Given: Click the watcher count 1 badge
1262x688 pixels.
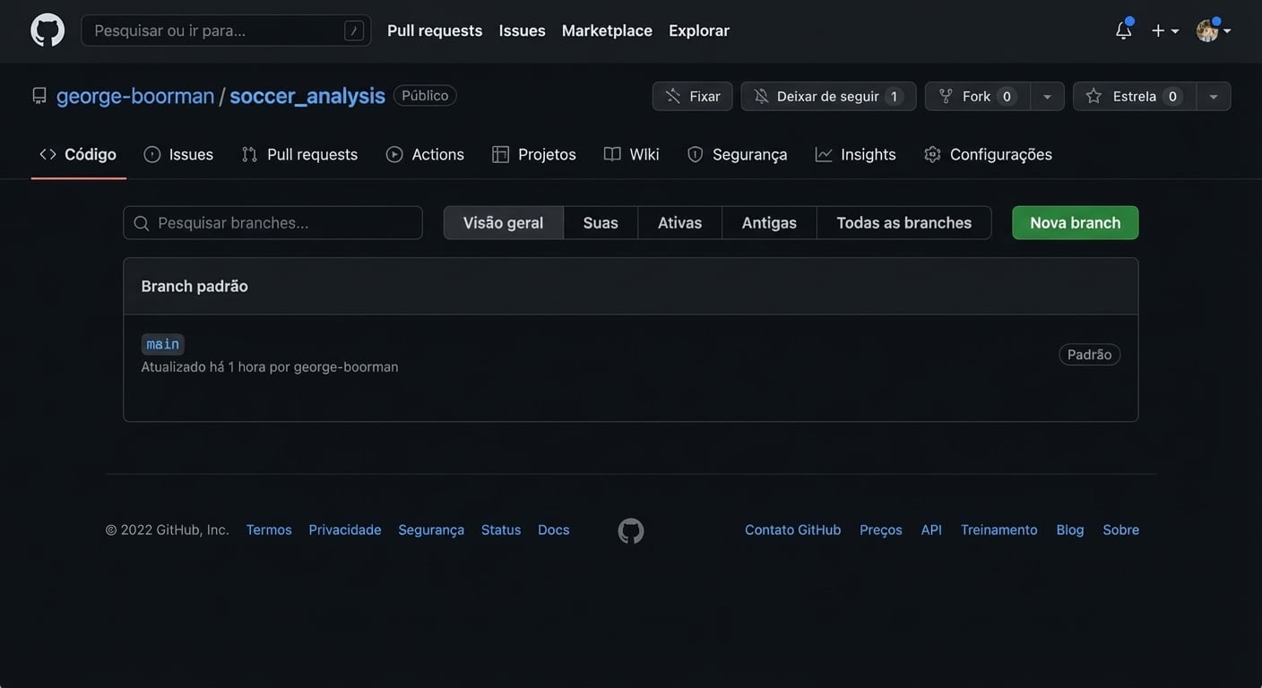Looking at the screenshot, I should (894, 96).
